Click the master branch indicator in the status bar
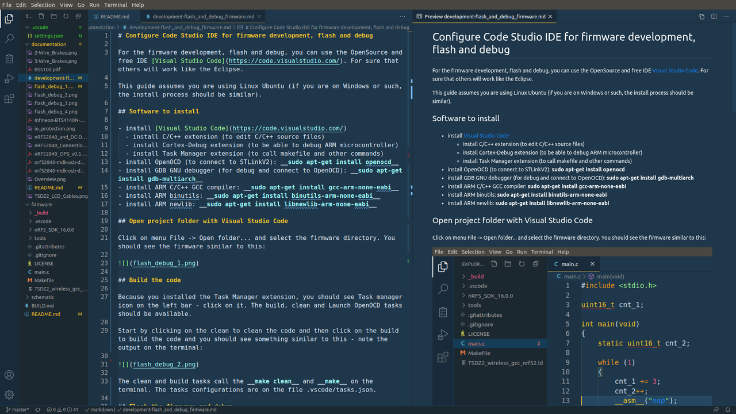The image size is (736, 414). pos(17,409)
